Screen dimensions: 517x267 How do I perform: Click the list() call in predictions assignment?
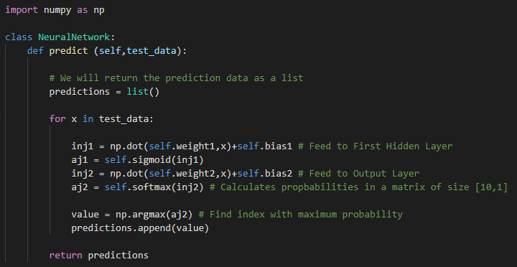coord(143,92)
